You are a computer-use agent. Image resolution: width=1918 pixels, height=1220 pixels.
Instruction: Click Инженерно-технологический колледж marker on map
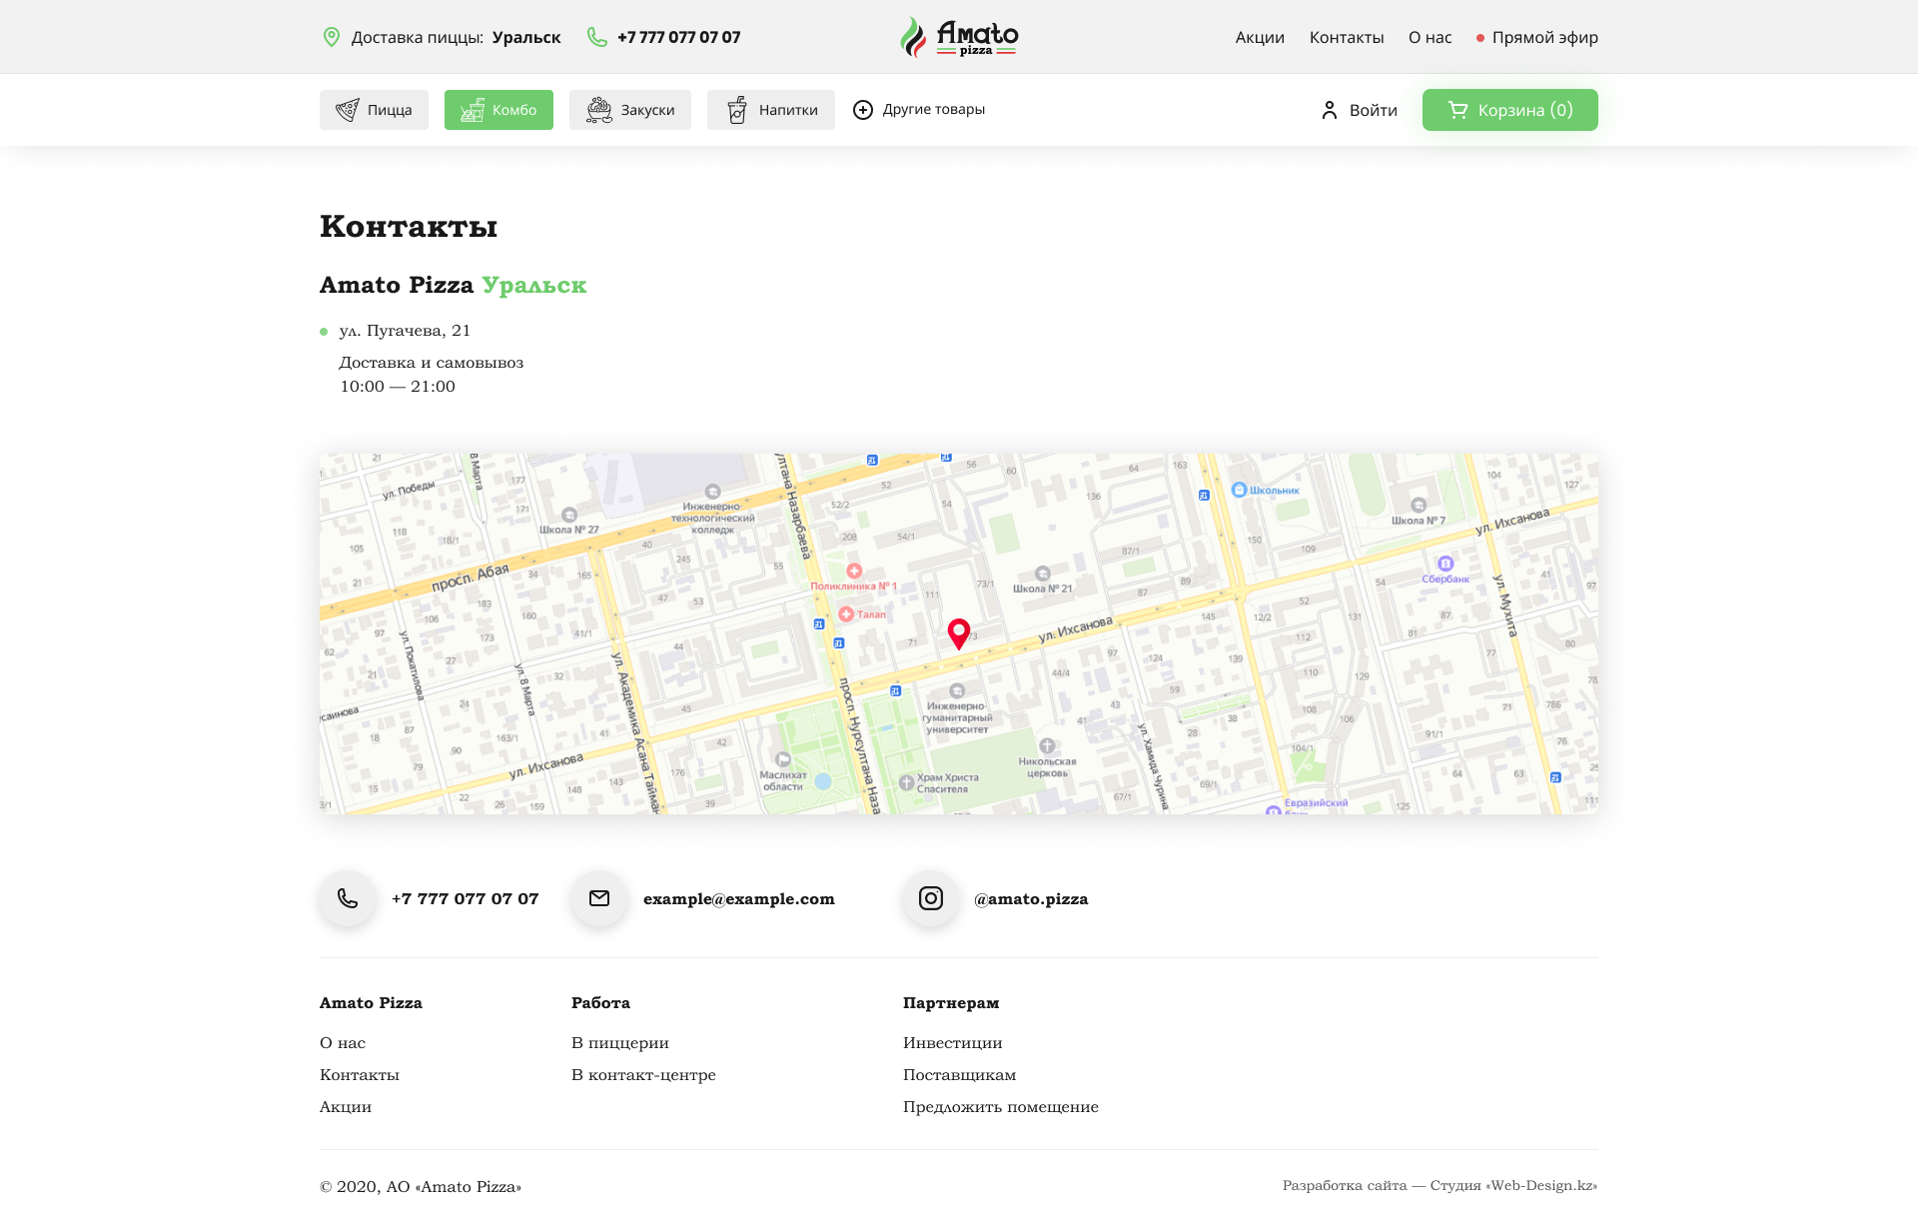tap(712, 492)
